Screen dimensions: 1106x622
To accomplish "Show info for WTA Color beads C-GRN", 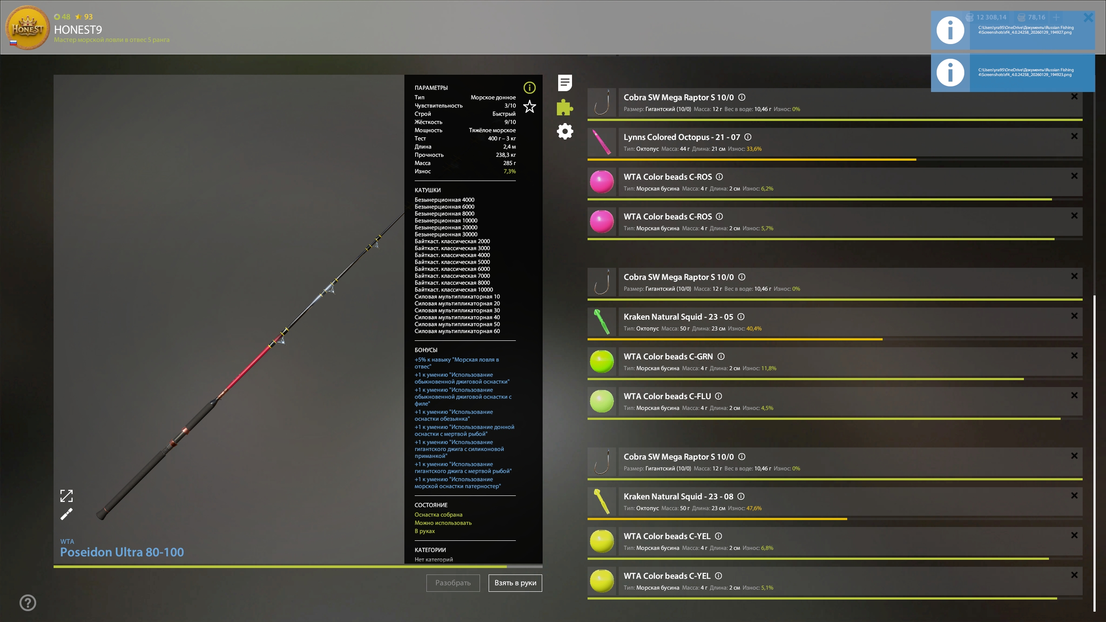I will 721,356.
